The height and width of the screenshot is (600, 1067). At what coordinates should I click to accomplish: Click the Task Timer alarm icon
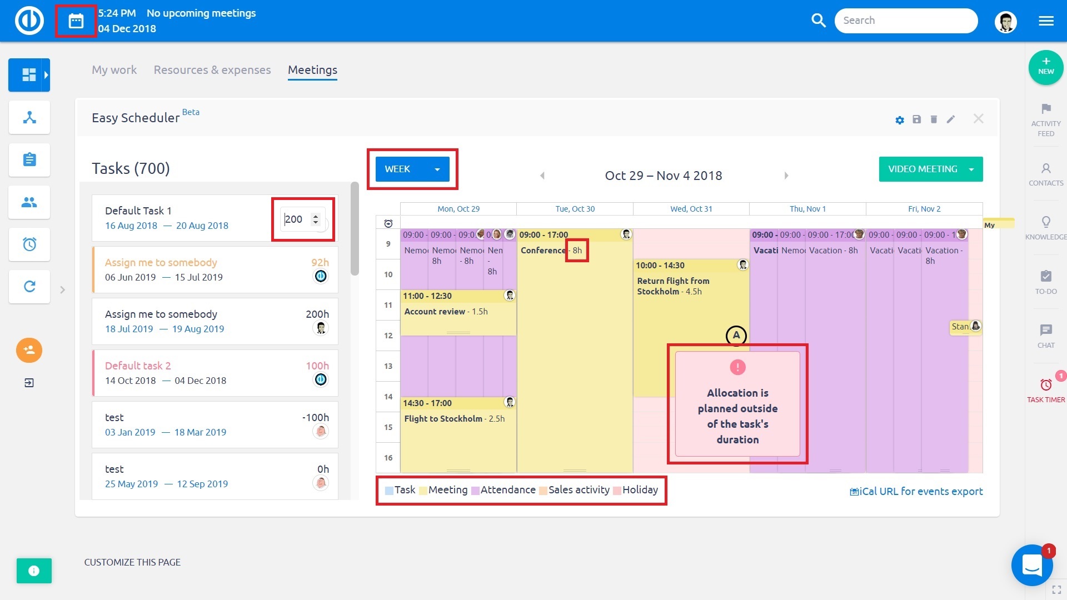tap(1046, 384)
